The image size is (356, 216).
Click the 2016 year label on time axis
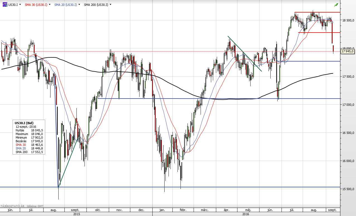(x=246, y=214)
